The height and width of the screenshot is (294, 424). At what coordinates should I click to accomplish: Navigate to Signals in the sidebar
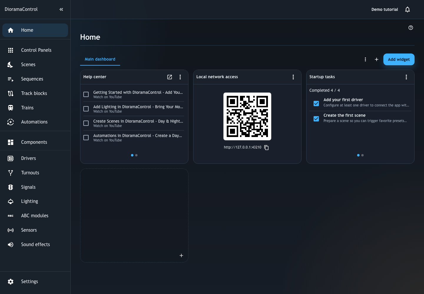click(35, 187)
